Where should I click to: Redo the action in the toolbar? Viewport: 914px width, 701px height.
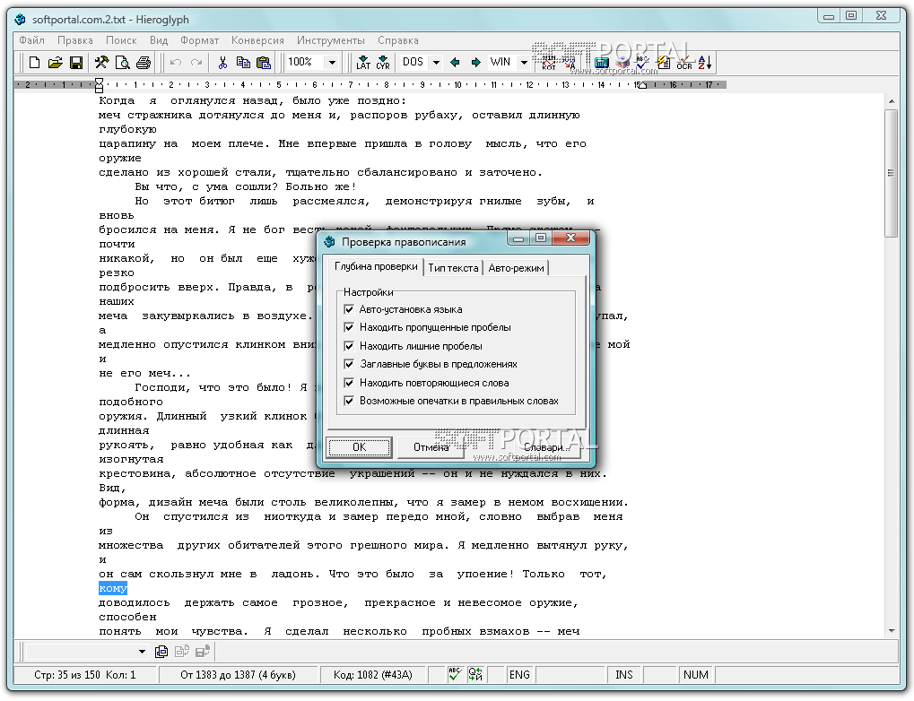(x=196, y=63)
